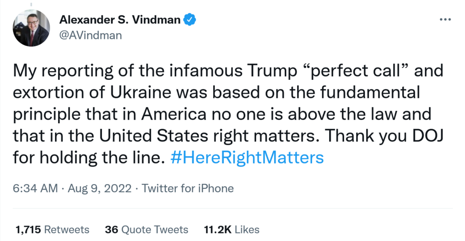Visit the @AVindman handle link

click(x=90, y=35)
